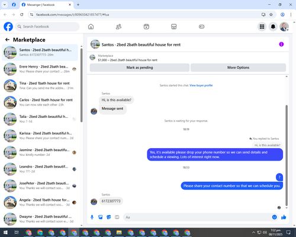296x237 pixels.
Task: Open Erere Henry conversation
Action: pos(40,69)
